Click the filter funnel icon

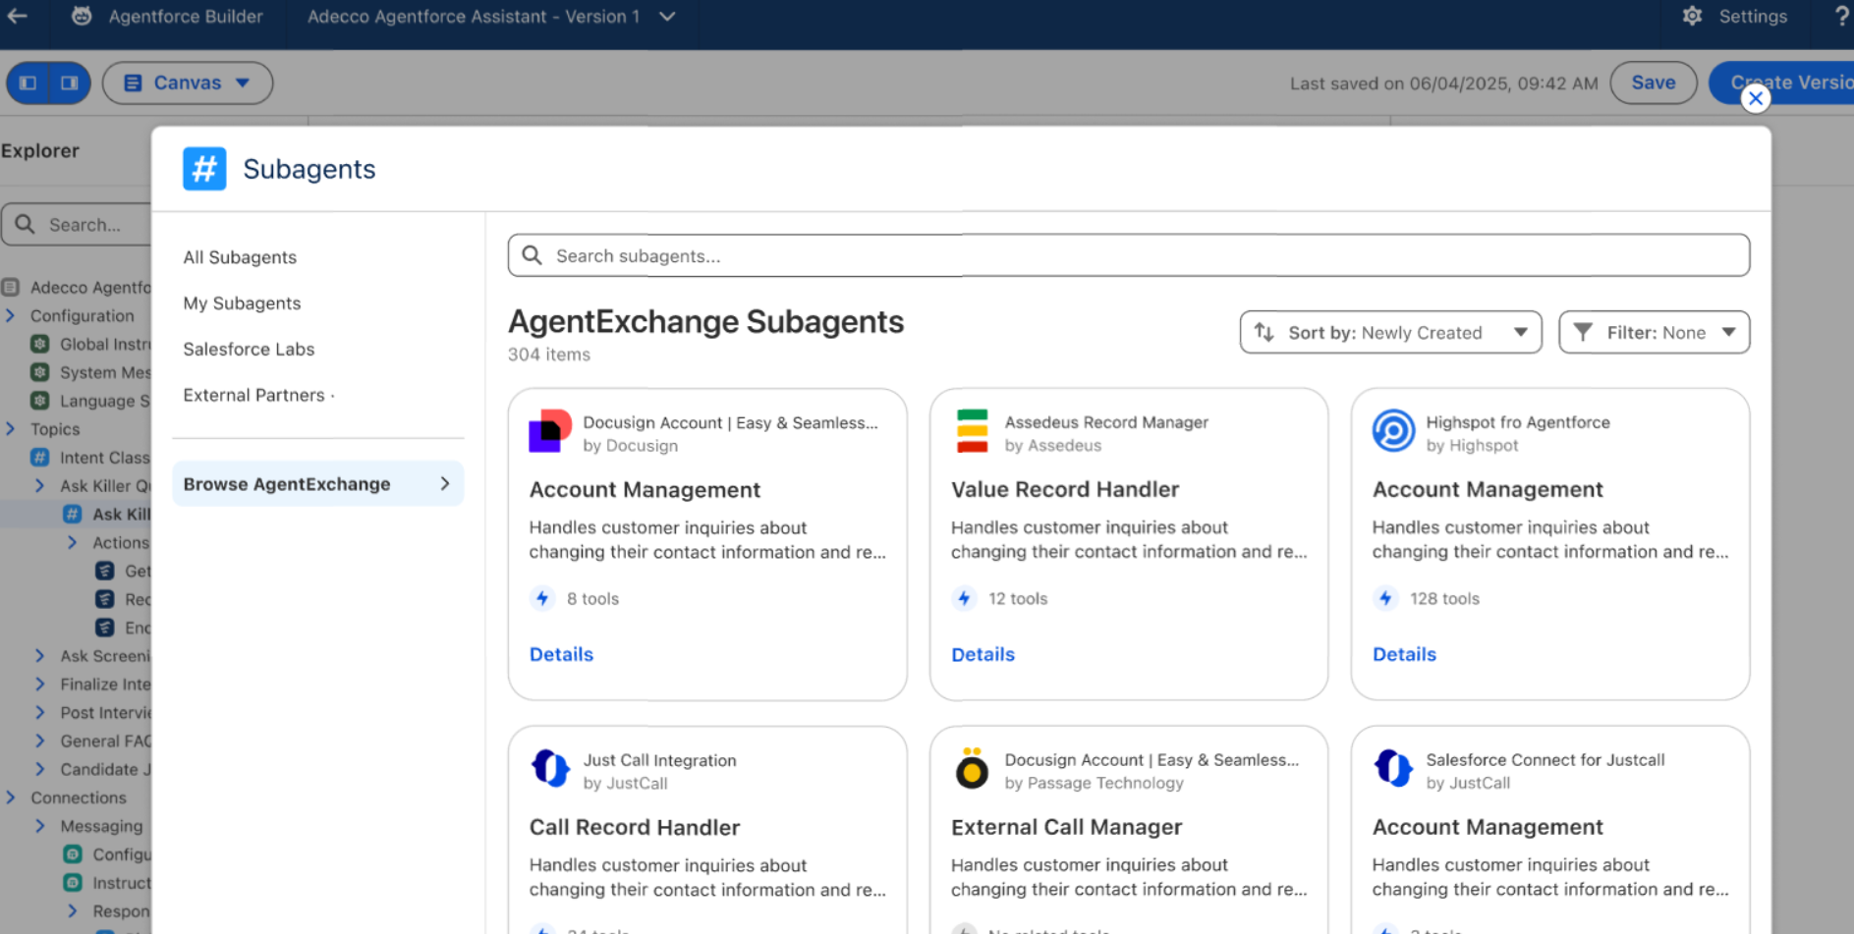(x=1583, y=332)
